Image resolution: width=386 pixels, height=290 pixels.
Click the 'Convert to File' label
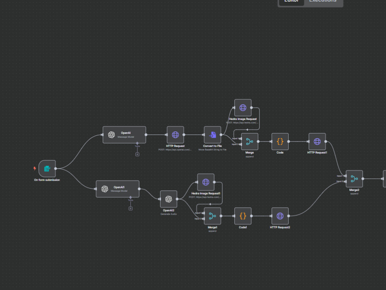pos(212,146)
